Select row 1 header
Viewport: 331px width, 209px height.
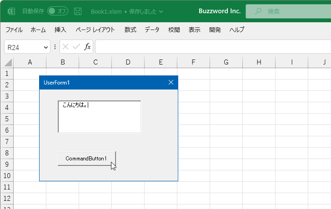click(x=7, y=74)
